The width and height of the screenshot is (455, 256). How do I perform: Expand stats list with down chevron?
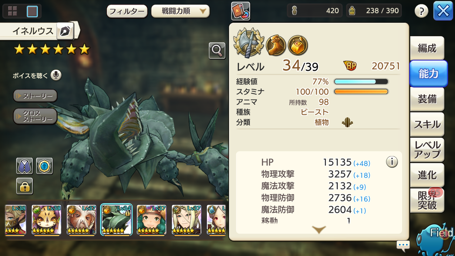pyautogui.click(x=319, y=230)
